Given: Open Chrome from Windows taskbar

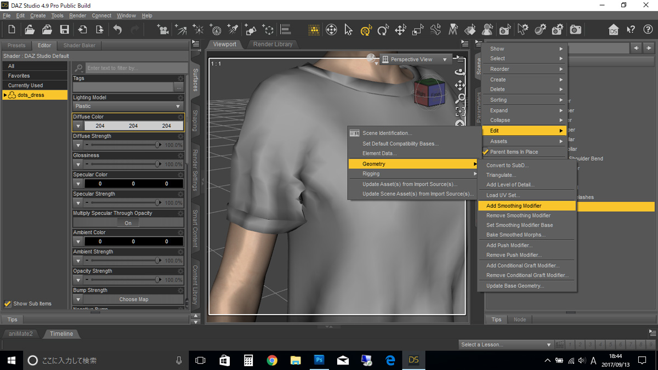Looking at the screenshot, I should (272, 360).
